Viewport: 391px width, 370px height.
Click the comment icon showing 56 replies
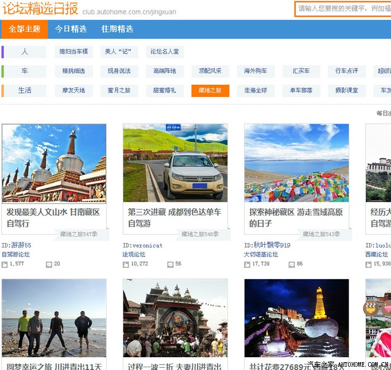170,264
